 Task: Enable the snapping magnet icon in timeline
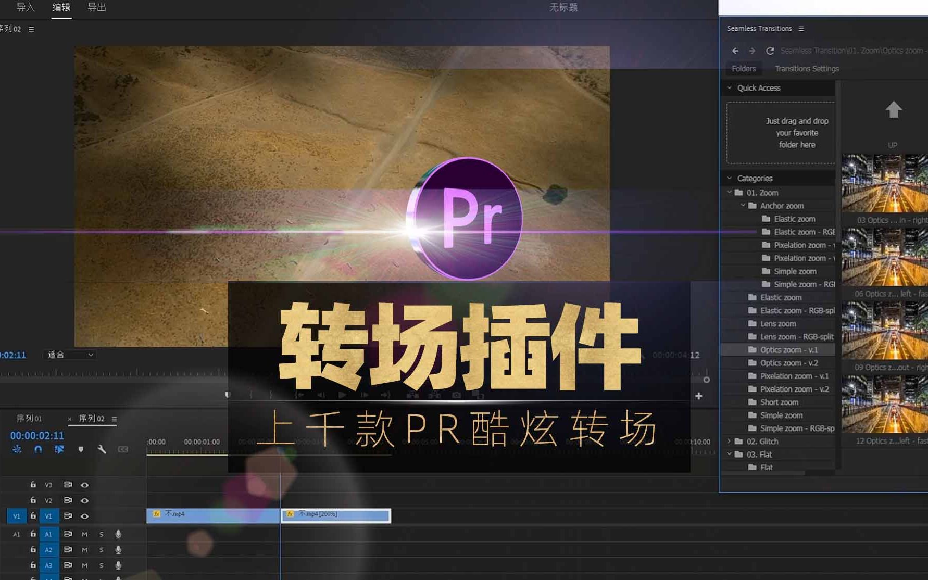[37, 449]
